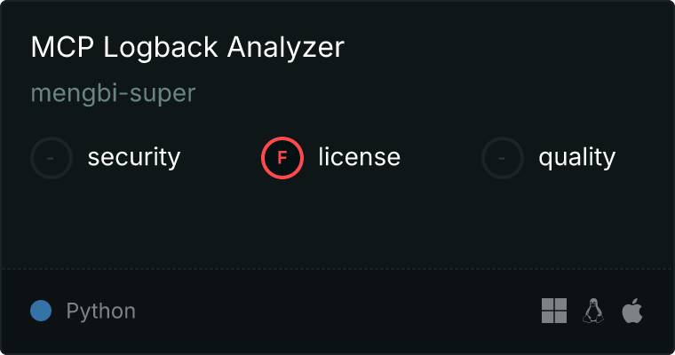Click the word MCP in the heading
The image size is (675, 355).
pos(62,47)
